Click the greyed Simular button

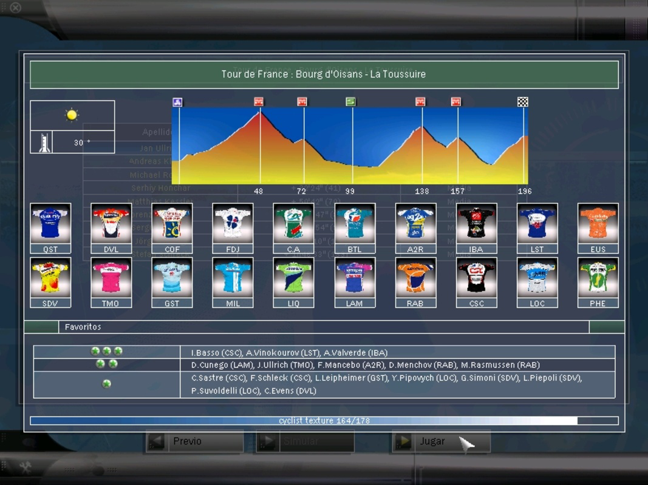point(305,441)
